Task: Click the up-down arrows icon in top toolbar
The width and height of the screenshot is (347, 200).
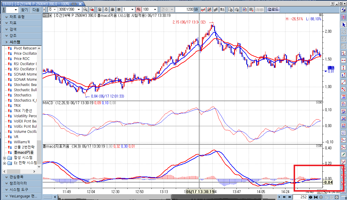Action: tap(222, 10)
